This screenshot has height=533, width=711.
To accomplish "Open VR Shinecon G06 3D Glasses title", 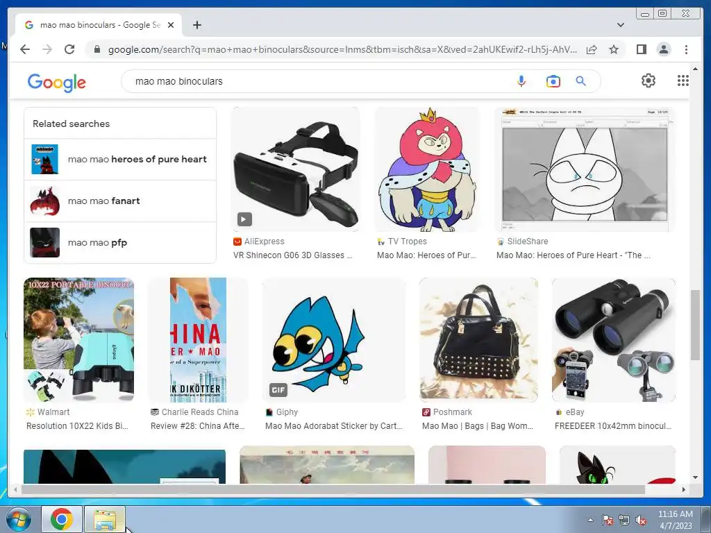I will pyautogui.click(x=292, y=255).
